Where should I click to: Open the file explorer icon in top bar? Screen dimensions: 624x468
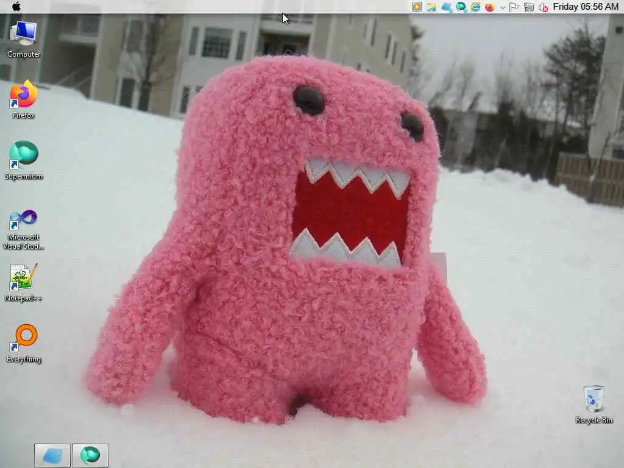pos(431,7)
